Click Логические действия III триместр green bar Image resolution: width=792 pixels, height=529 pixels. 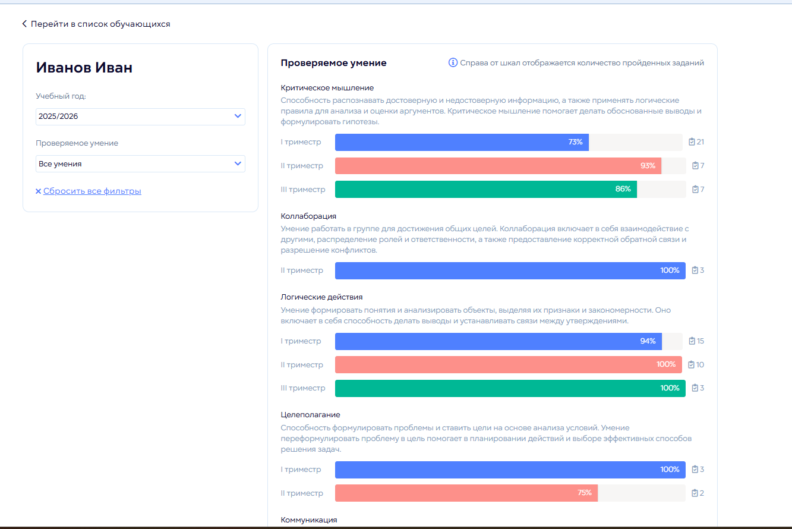(510, 388)
